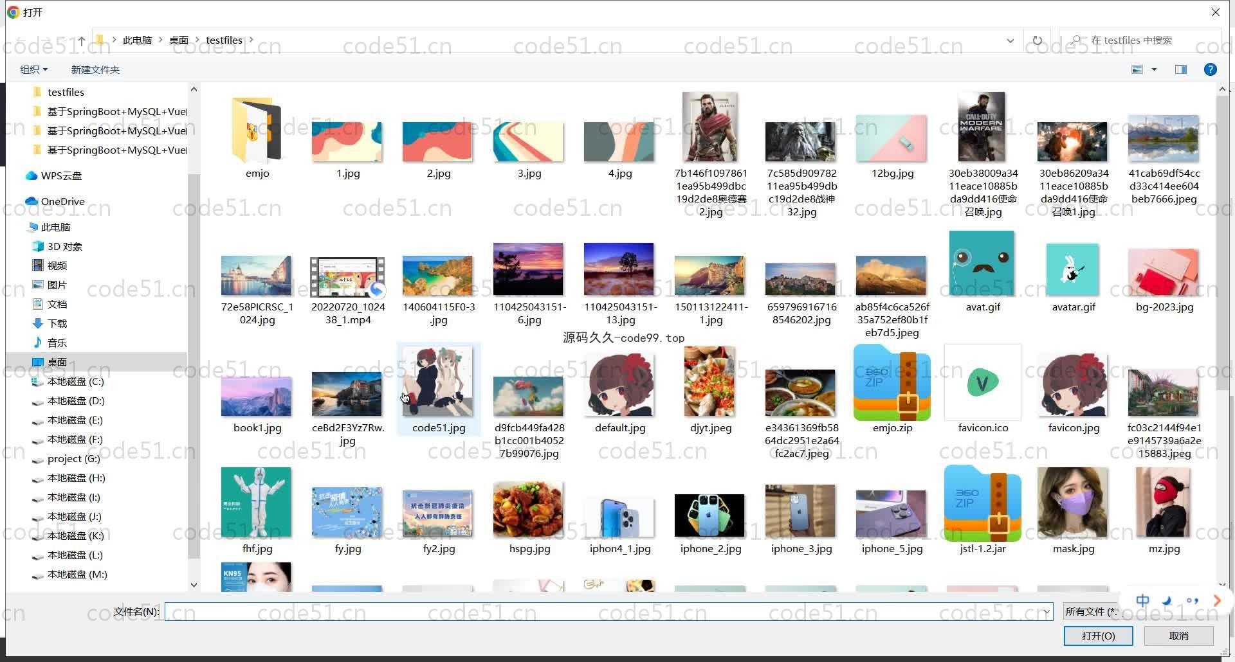The image size is (1235, 662).
Task: Select the iphone_2.jpg thumbnail
Action: [x=710, y=515]
